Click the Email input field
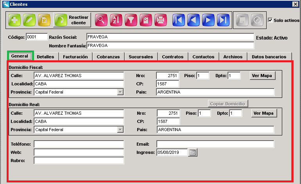301x184 pixels. click(215, 144)
